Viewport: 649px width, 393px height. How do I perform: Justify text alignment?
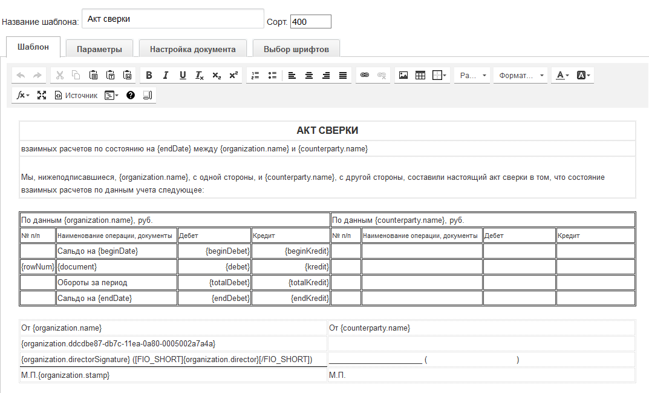[343, 76]
